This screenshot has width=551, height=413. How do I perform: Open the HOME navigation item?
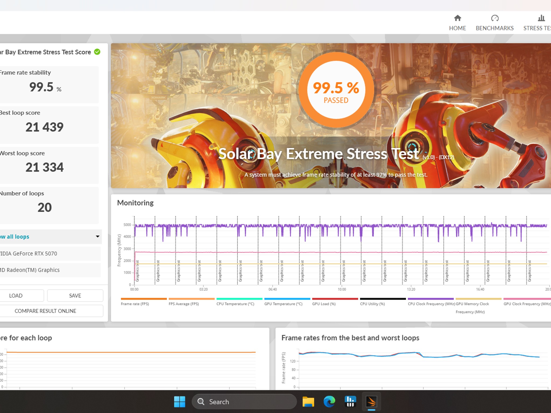[x=457, y=23]
